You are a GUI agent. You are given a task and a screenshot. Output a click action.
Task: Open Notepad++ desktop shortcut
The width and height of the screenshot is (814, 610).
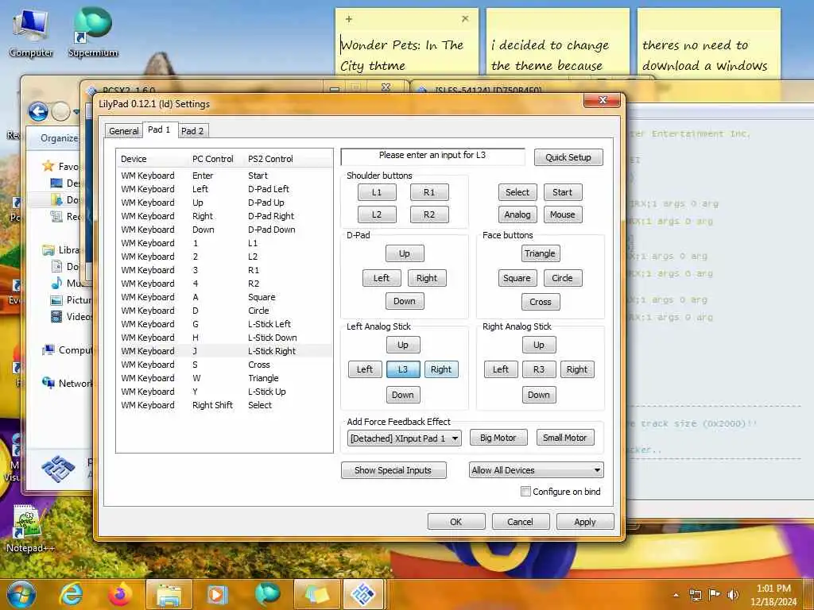[29, 528]
